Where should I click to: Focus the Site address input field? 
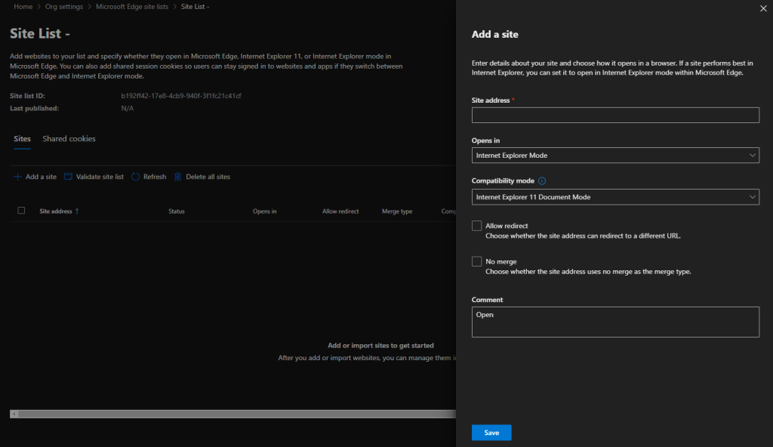tap(615, 115)
